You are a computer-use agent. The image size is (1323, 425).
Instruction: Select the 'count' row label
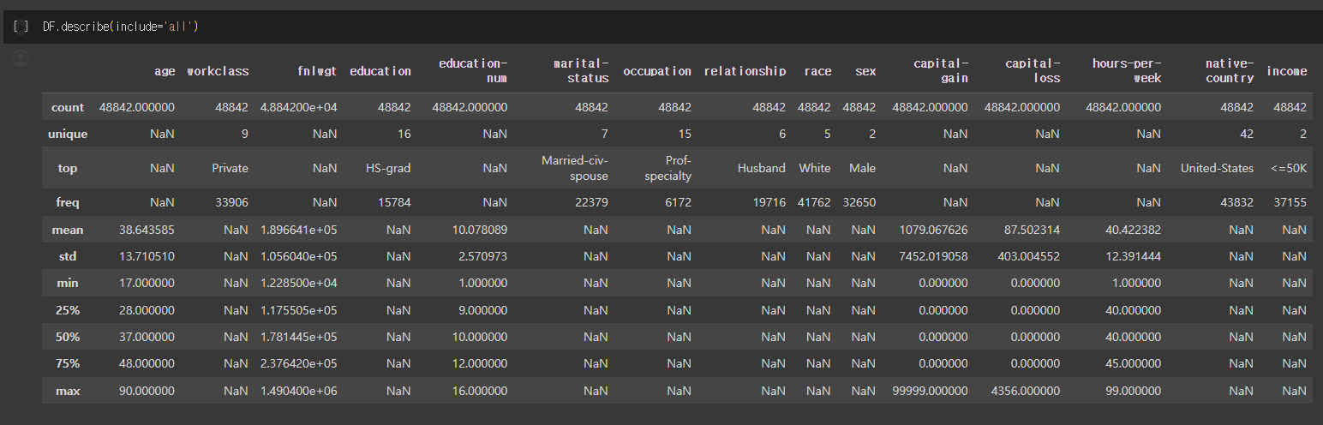(68, 107)
